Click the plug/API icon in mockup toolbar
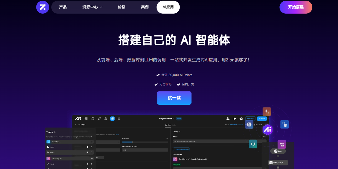Viewport: 338px width, 169px height. (99, 119)
